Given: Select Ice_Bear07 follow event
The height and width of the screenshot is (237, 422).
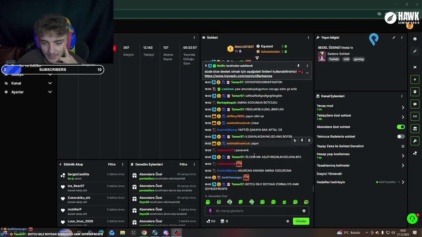Looking at the screenshot, I should pos(93,188).
